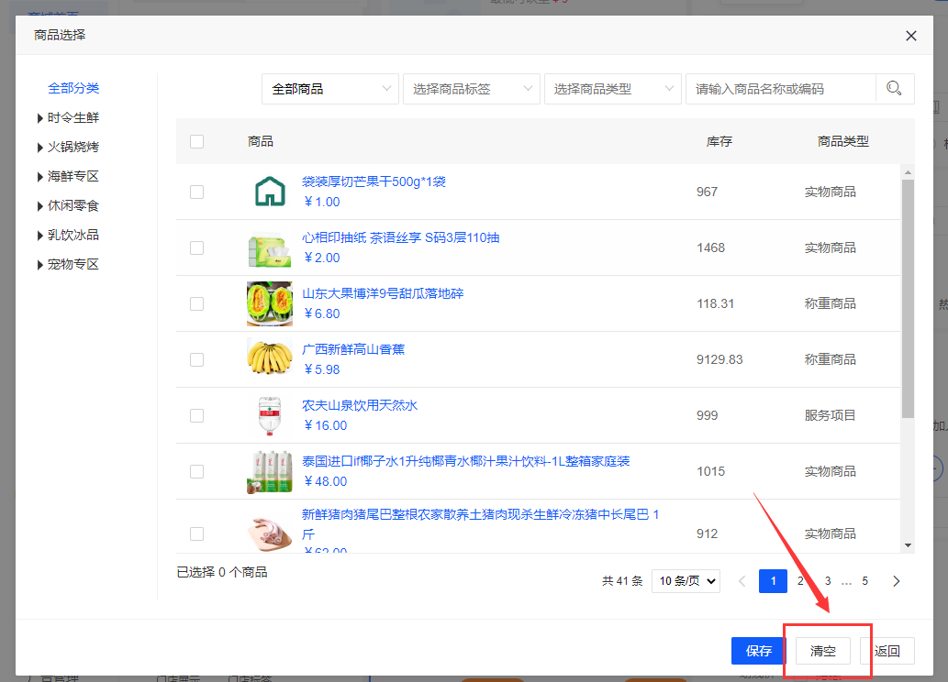Viewport: 948px width, 682px height.
Task: Check the 广西新鲜高山香蕉 row checkbox
Action: click(x=196, y=359)
